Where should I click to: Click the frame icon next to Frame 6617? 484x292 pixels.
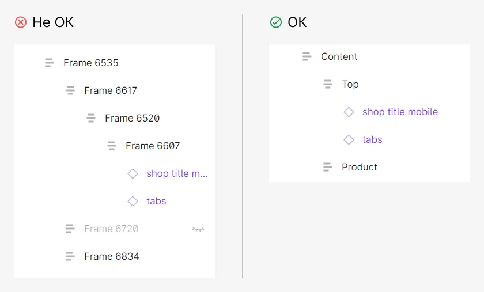pos(70,90)
